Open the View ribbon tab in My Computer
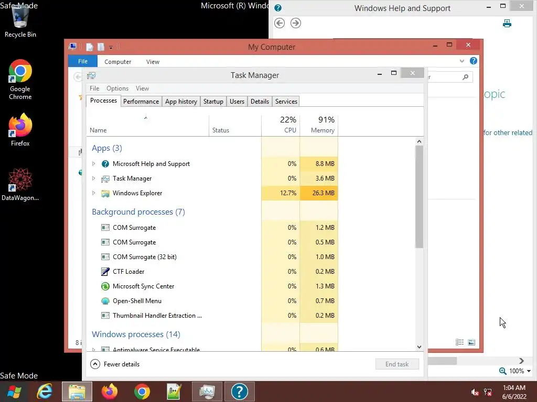 153,62
